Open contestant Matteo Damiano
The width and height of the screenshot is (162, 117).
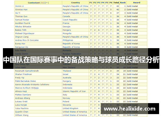pyautogui.click(x=23, y=95)
